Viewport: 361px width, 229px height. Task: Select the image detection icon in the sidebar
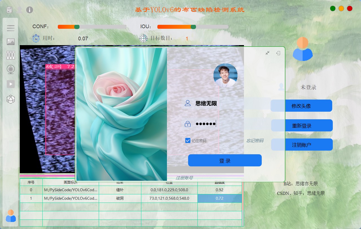[11, 42]
